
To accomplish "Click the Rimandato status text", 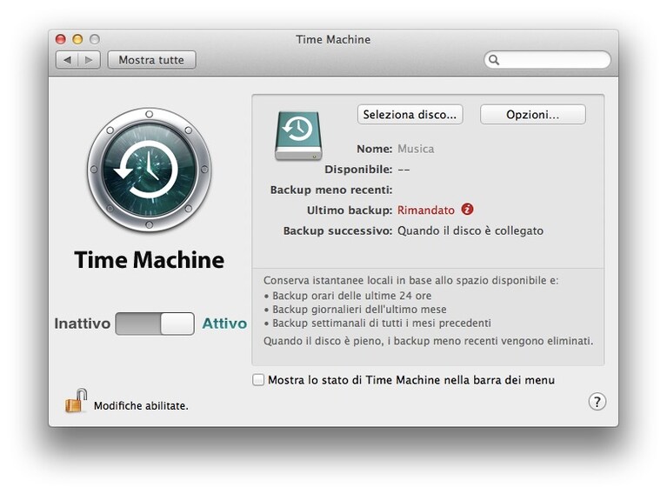I will pyautogui.click(x=426, y=210).
